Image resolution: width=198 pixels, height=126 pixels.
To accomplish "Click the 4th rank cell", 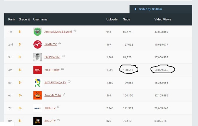I will tap(10, 70).
